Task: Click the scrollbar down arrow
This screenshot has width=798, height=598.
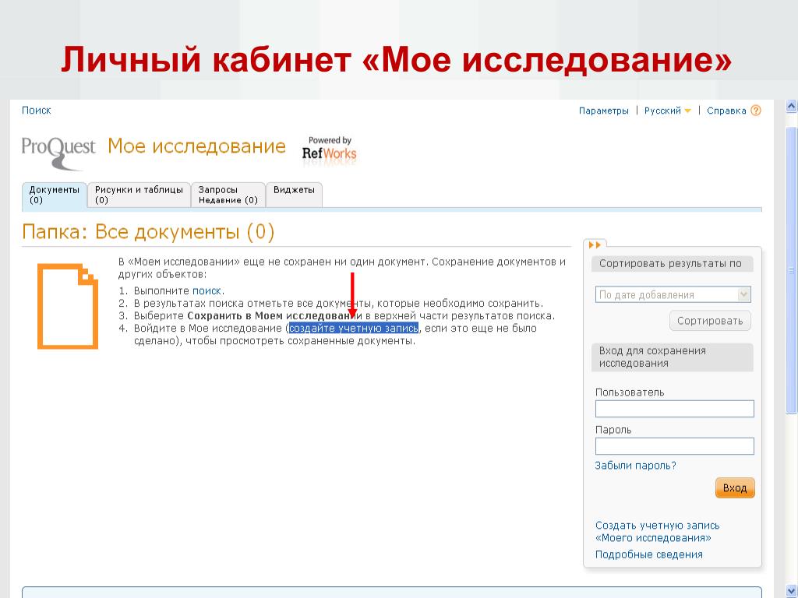Action: pos(791,592)
